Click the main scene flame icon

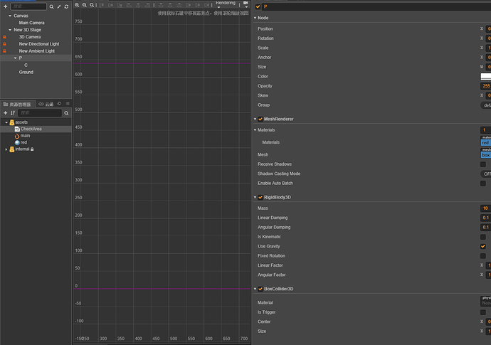click(17, 136)
